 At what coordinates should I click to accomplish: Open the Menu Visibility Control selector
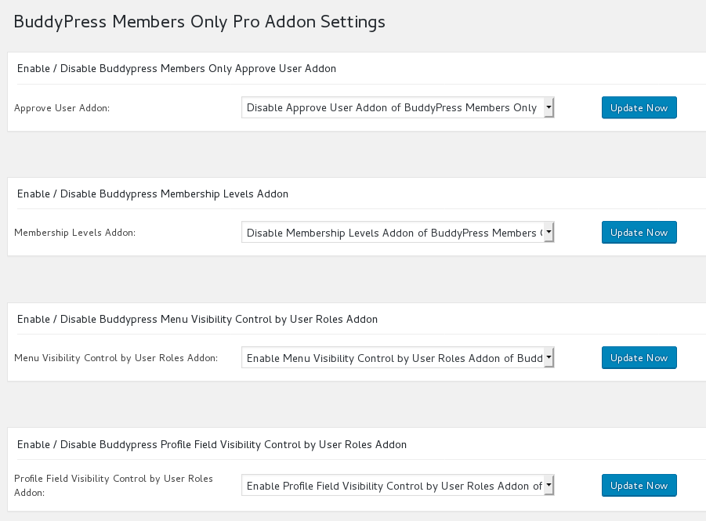[x=392, y=358]
